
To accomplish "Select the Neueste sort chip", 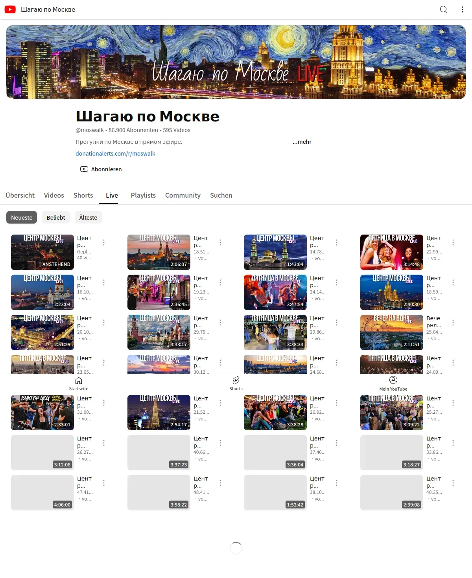I will point(22,217).
